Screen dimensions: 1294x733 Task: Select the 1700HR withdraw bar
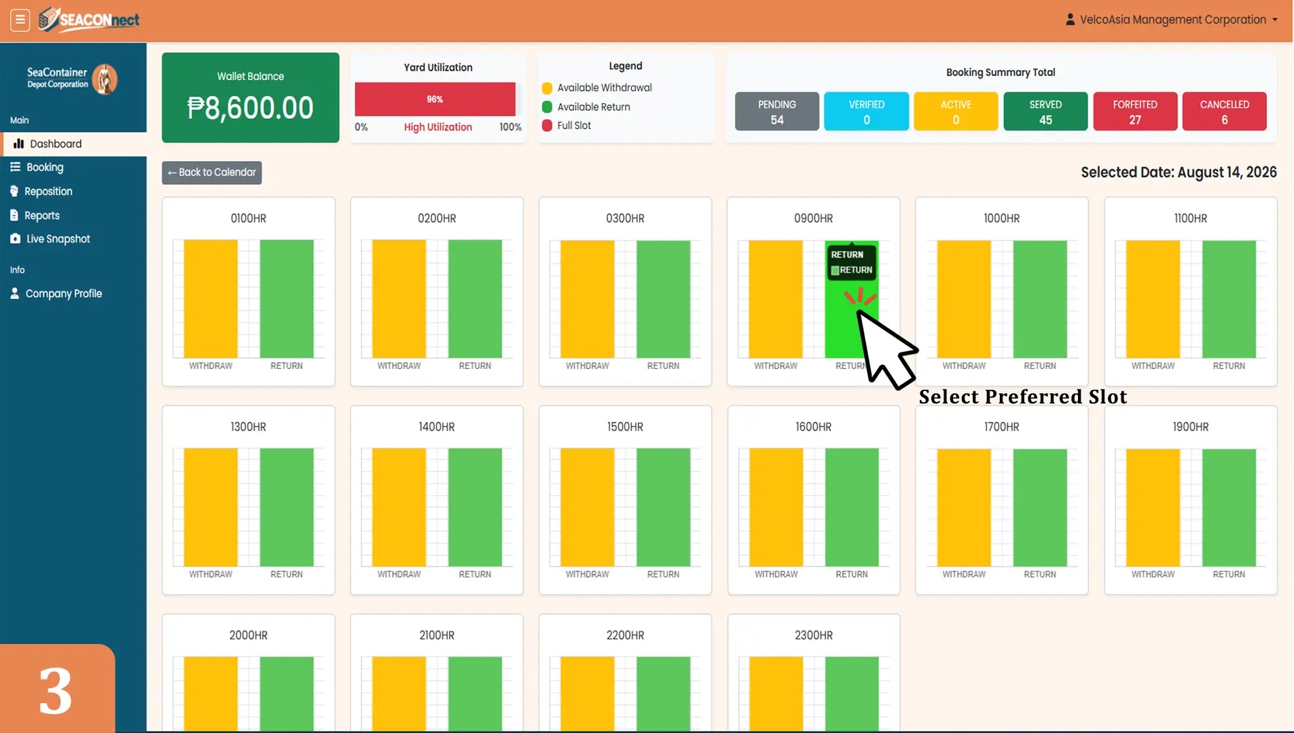(964, 507)
